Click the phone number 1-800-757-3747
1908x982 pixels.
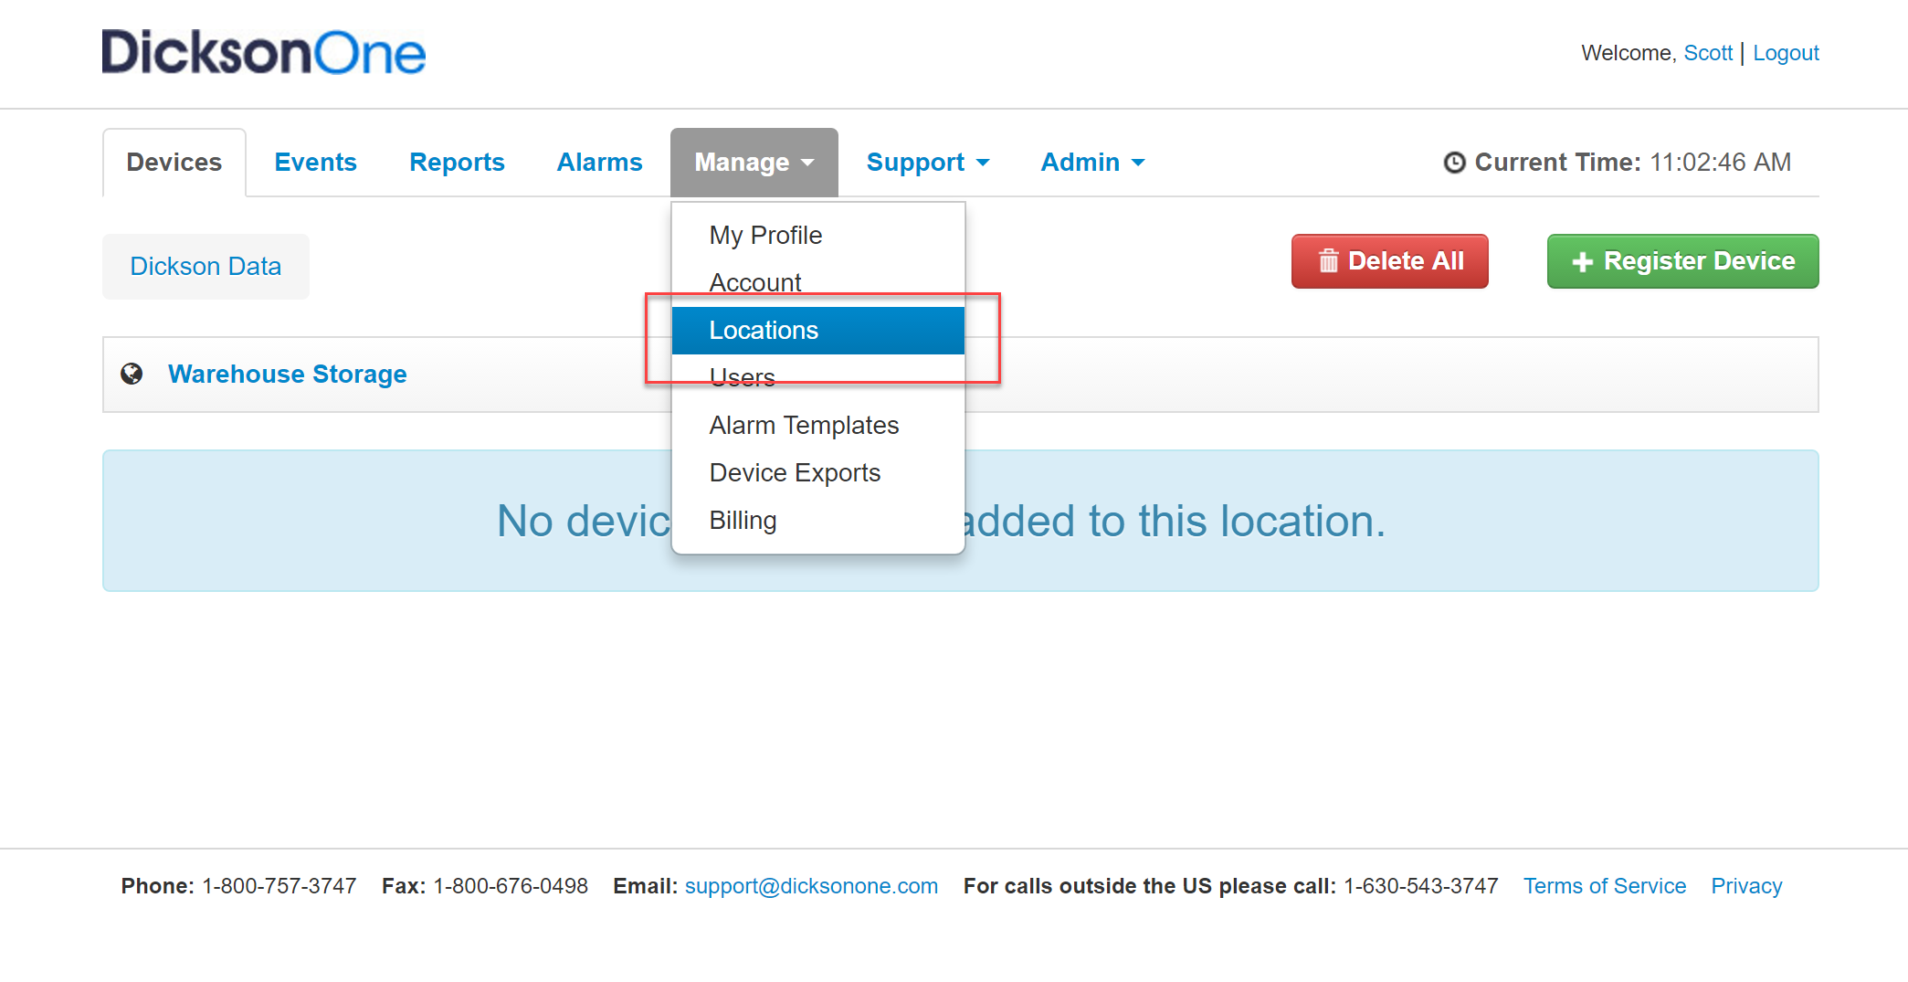[x=279, y=886]
